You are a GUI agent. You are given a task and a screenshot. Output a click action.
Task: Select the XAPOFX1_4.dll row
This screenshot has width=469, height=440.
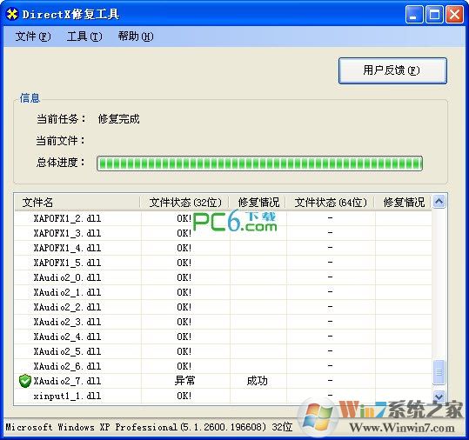223,248
